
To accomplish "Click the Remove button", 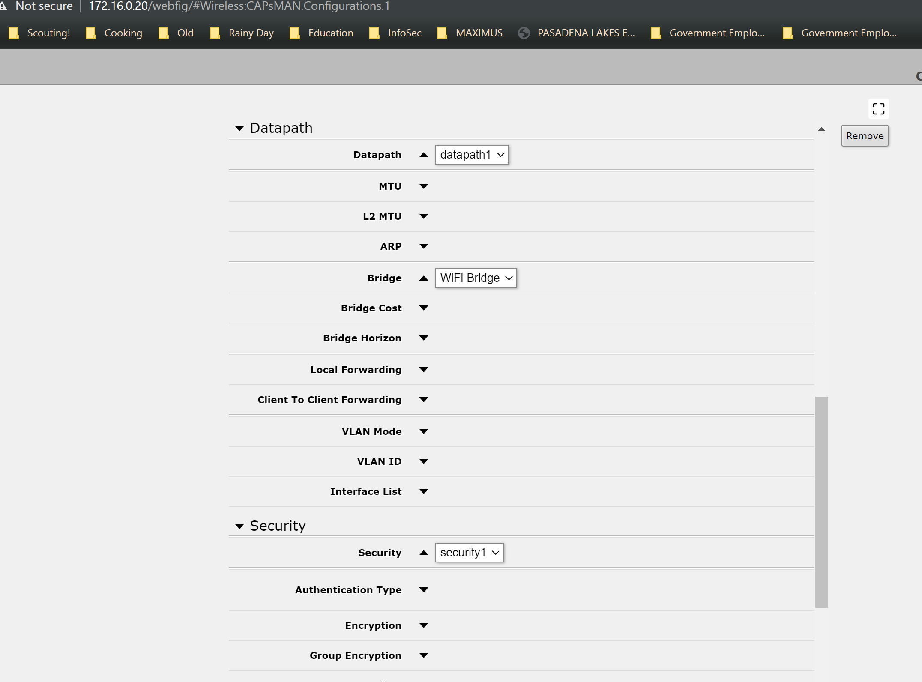I will coord(864,136).
